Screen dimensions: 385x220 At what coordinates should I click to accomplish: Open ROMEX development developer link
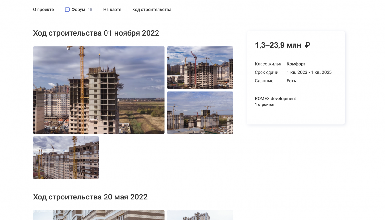tap(275, 99)
